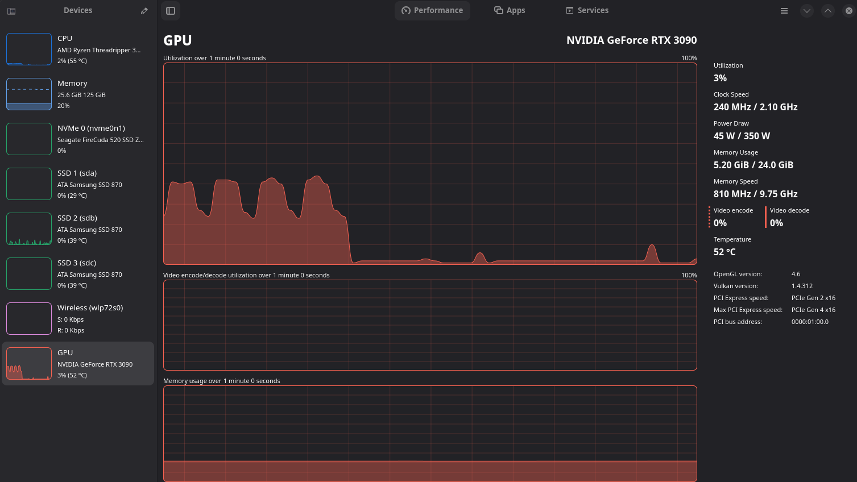Click the SSD 3 (sdc) thumbnail graph
857x482 pixels.
point(29,274)
